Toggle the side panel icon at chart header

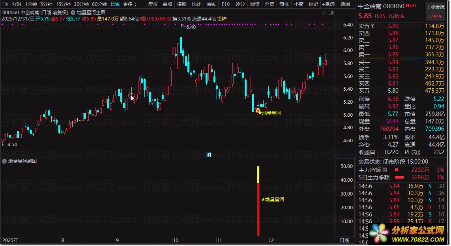tap(331, 13)
